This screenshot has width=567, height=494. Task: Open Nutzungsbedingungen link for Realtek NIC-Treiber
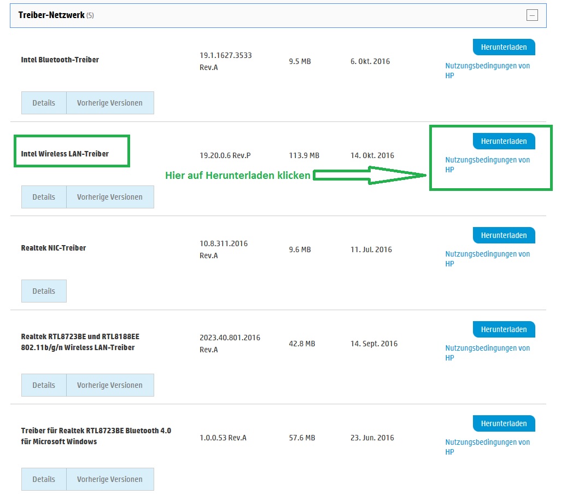tap(488, 259)
